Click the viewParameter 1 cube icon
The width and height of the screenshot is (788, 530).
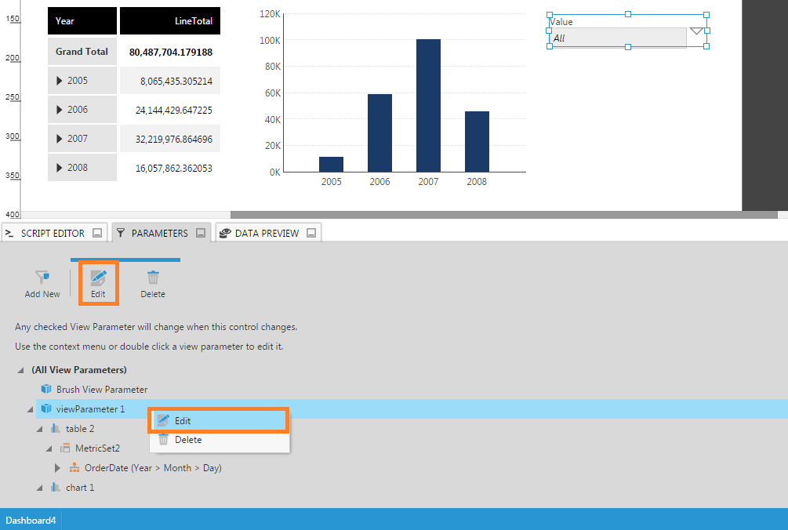coord(46,408)
